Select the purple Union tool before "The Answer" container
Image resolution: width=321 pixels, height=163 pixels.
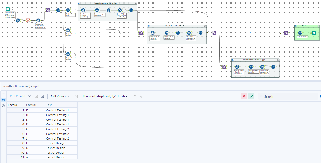point(286,33)
